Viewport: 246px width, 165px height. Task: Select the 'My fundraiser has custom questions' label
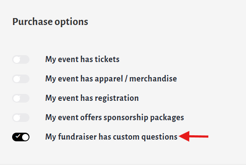pyautogui.click(x=111, y=137)
